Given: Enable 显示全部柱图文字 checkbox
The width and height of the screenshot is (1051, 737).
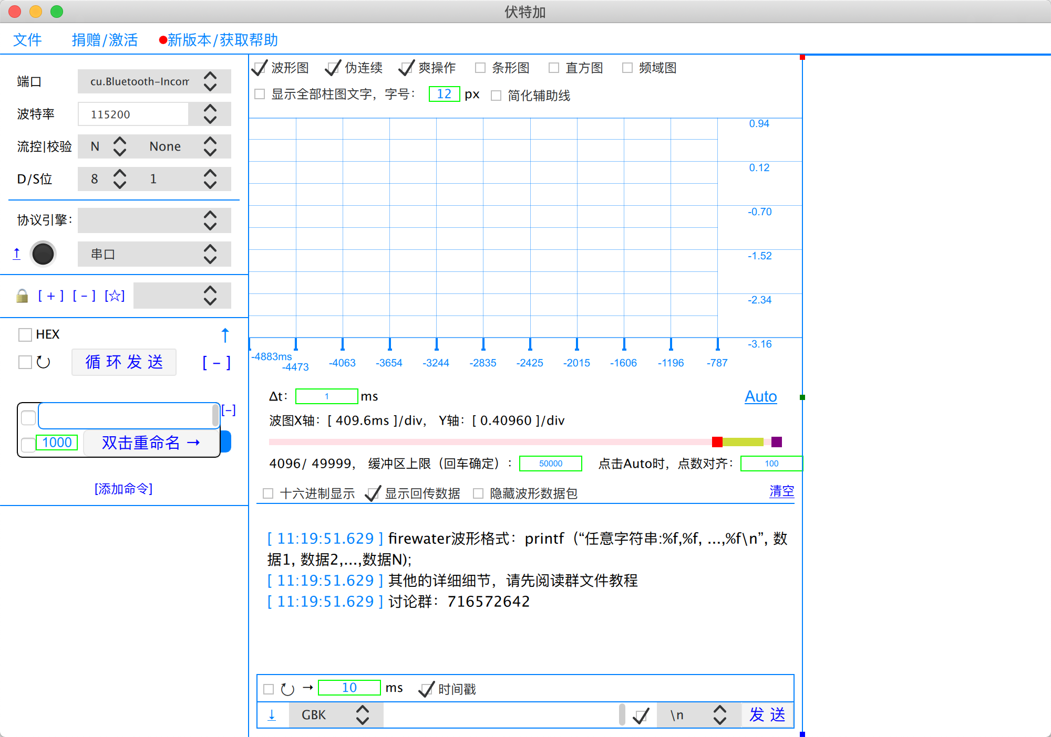Looking at the screenshot, I should [259, 94].
